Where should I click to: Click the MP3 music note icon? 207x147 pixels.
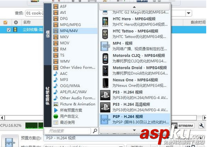tap(56, 80)
